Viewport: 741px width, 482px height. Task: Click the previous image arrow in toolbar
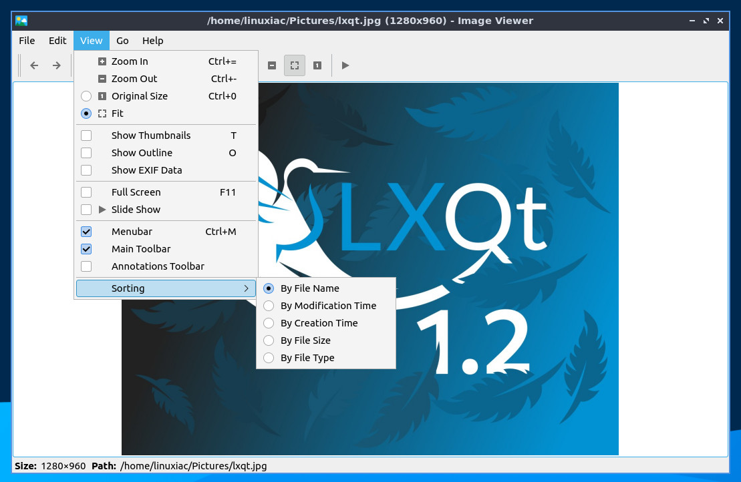coord(34,65)
